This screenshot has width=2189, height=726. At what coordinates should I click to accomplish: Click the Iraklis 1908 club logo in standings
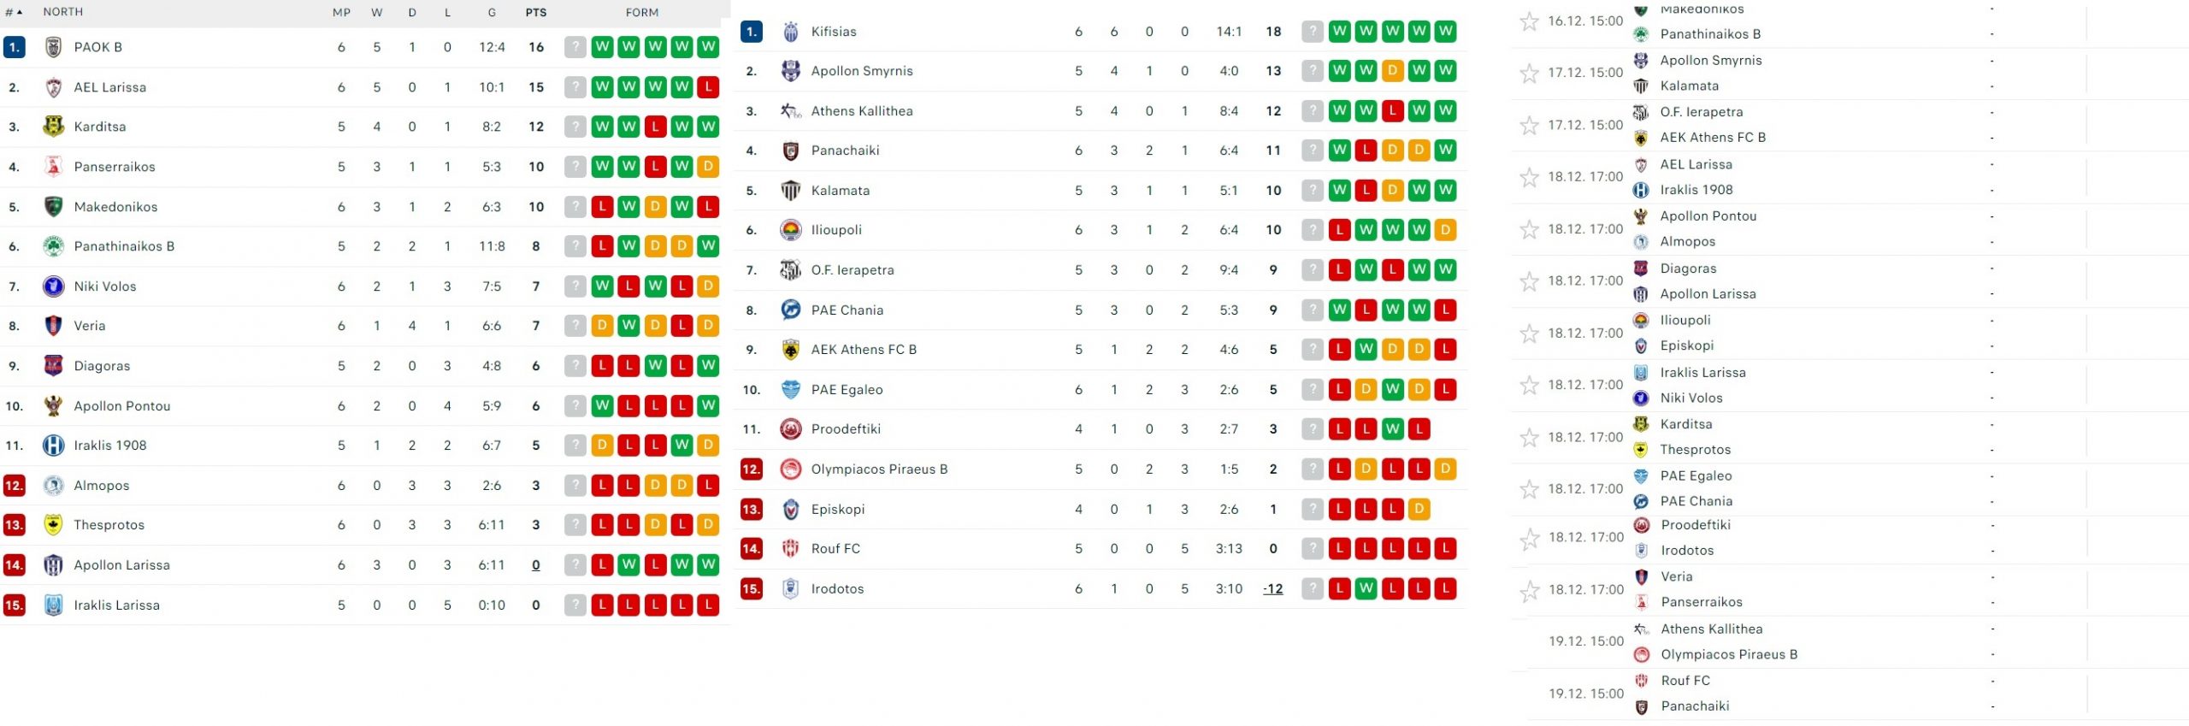point(53,446)
